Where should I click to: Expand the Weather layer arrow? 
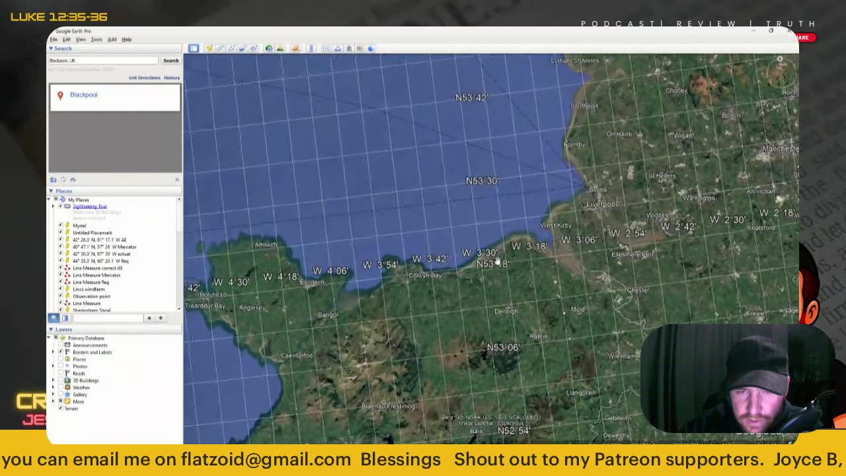pos(53,387)
